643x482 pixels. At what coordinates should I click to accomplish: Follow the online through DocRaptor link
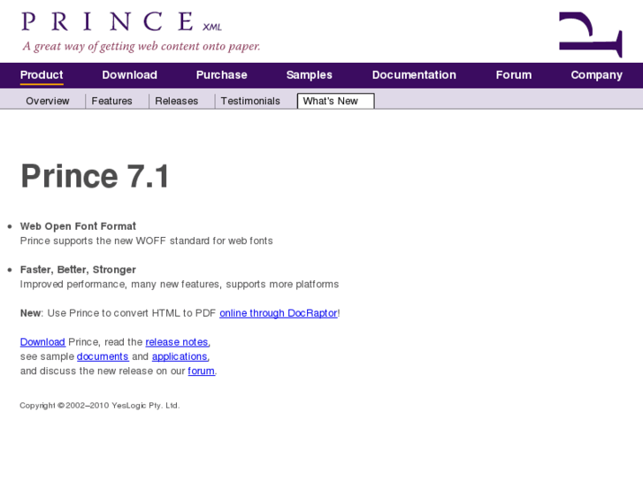[x=279, y=313]
